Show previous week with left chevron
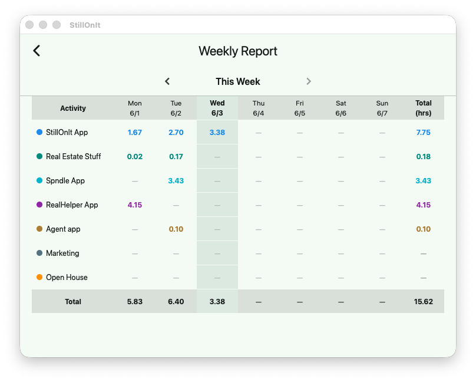This screenshot has width=476, height=382. point(167,81)
